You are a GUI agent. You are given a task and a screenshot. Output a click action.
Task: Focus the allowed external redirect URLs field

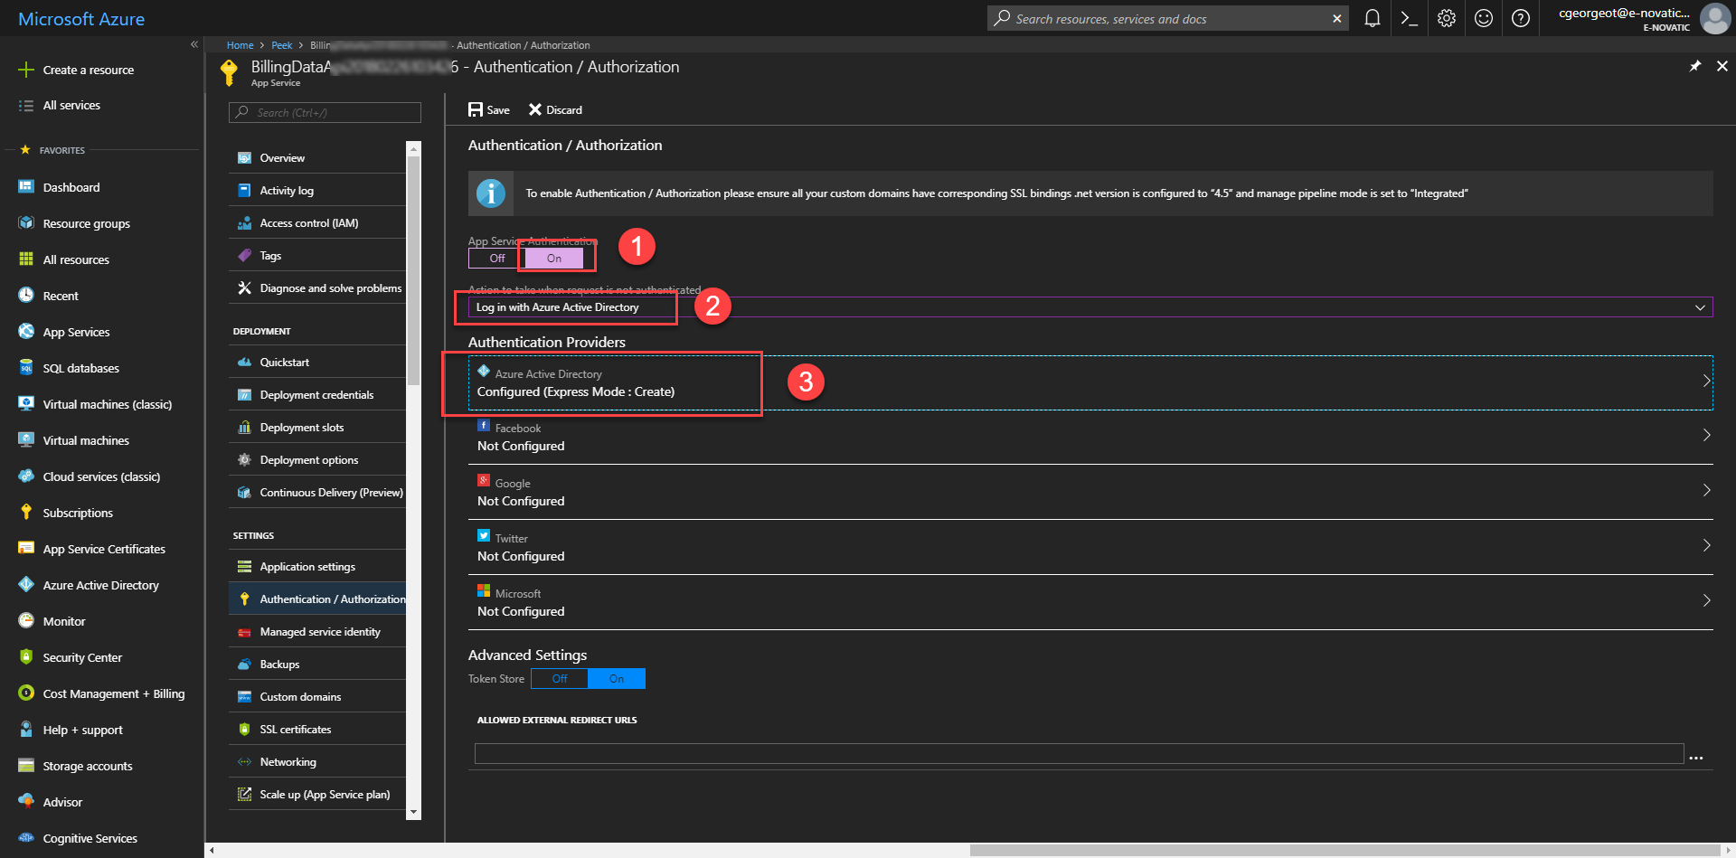(x=1079, y=754)
